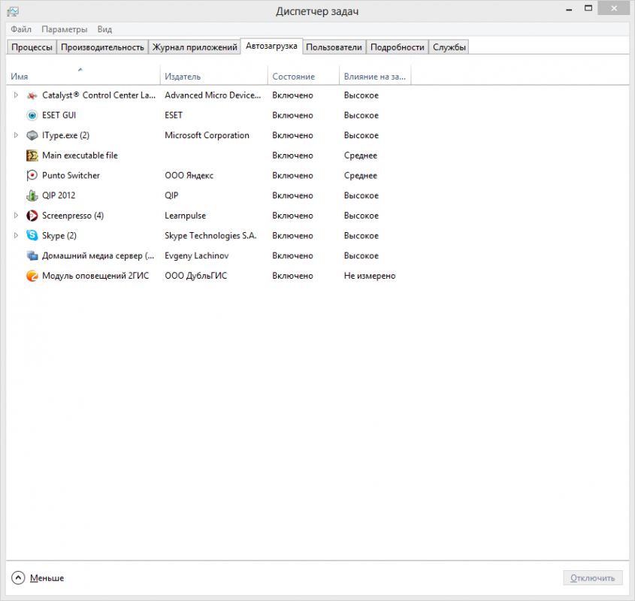
Task: Click the Main executable file sigma icon
Action: pos(32,156)
